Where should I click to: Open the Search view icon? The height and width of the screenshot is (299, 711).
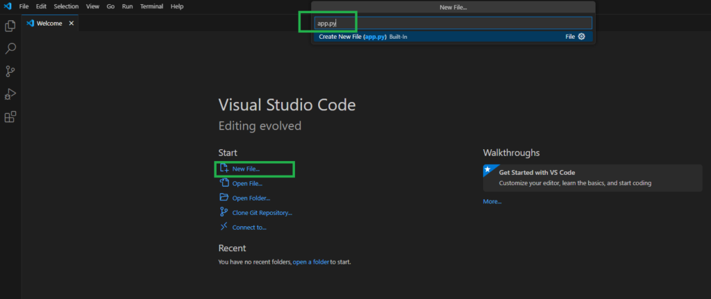pyautogui.click(x=10, y=49)
